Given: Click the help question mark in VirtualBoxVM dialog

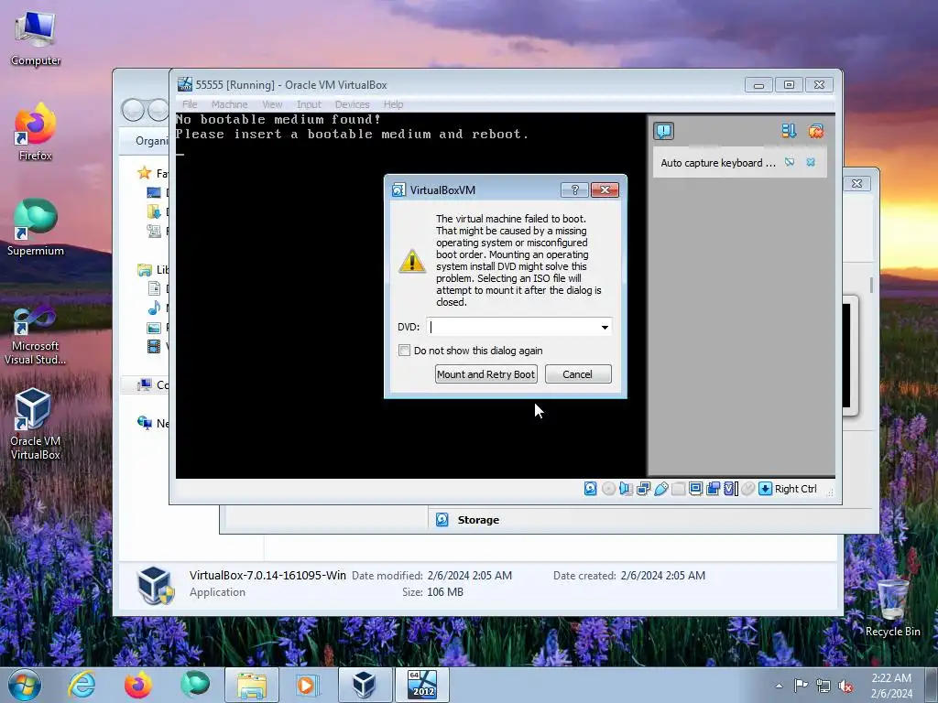Looking at the screenshot, I should pyautogui.click(x=575, y=190).
